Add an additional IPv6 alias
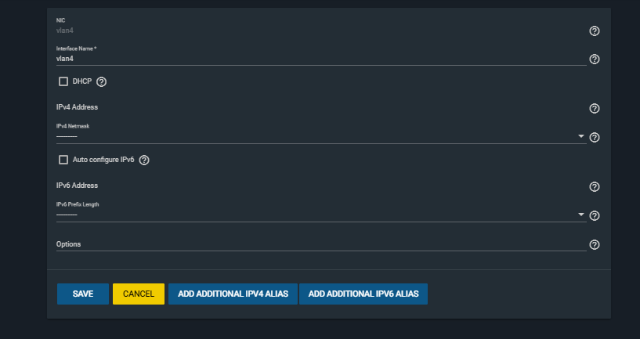 point(363,294)
